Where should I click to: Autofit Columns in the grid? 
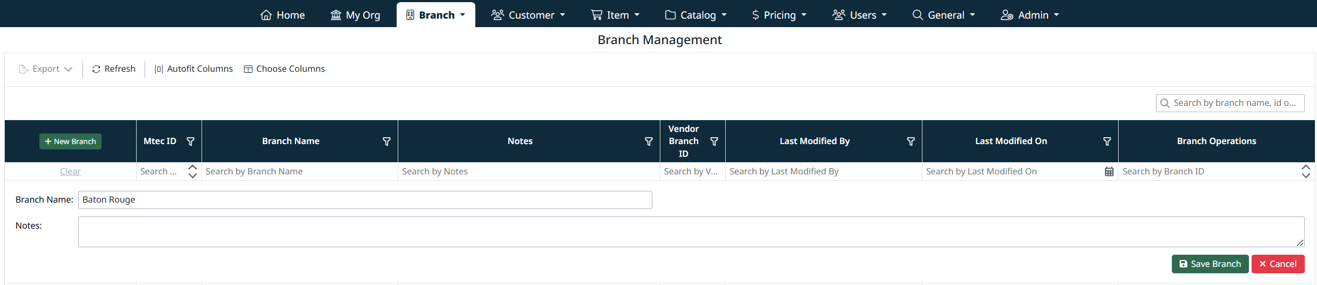pos(194,69)
